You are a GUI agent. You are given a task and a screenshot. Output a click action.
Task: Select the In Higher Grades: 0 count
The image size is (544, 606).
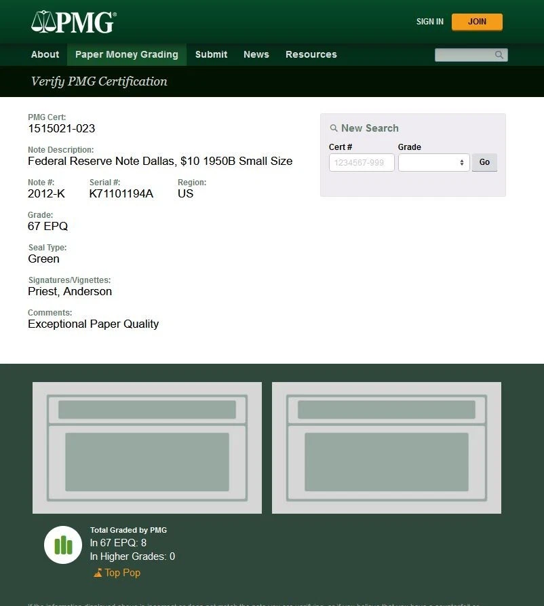pos(132,556)
